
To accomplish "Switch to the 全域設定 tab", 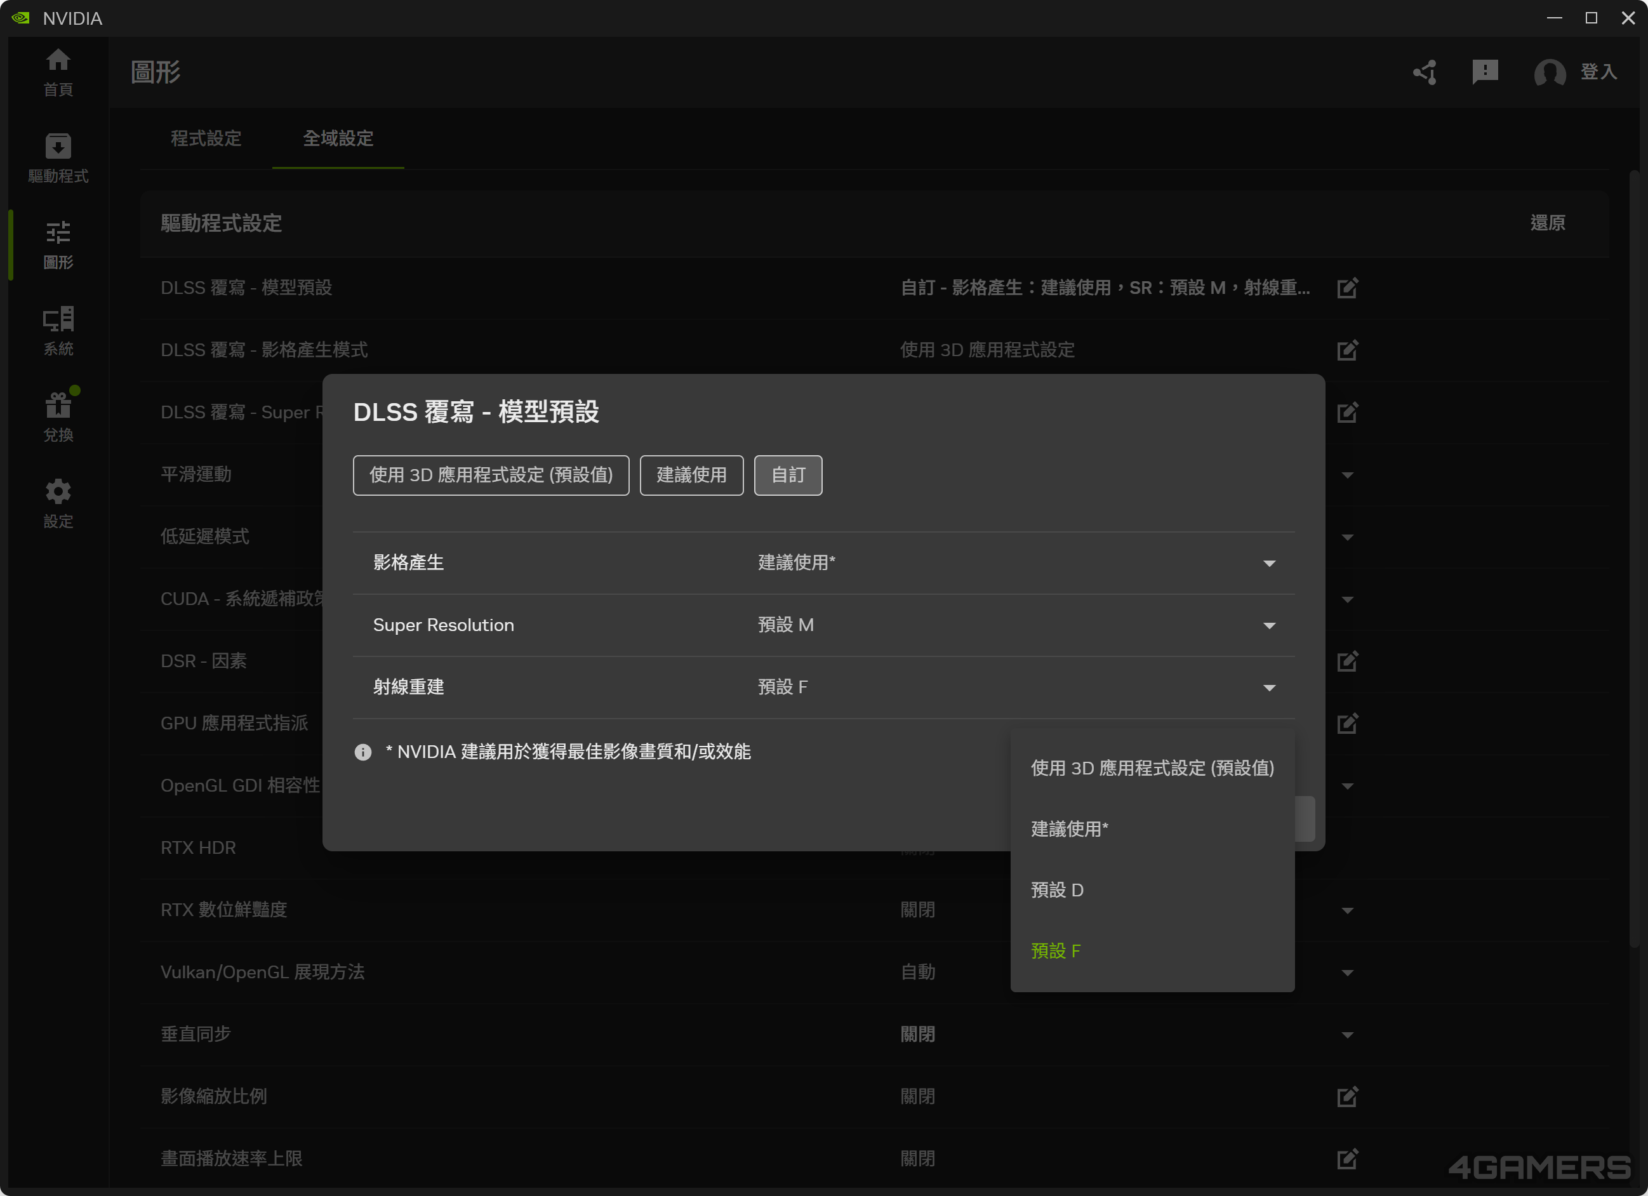I will pyautogui.click(x=338, y=138).
